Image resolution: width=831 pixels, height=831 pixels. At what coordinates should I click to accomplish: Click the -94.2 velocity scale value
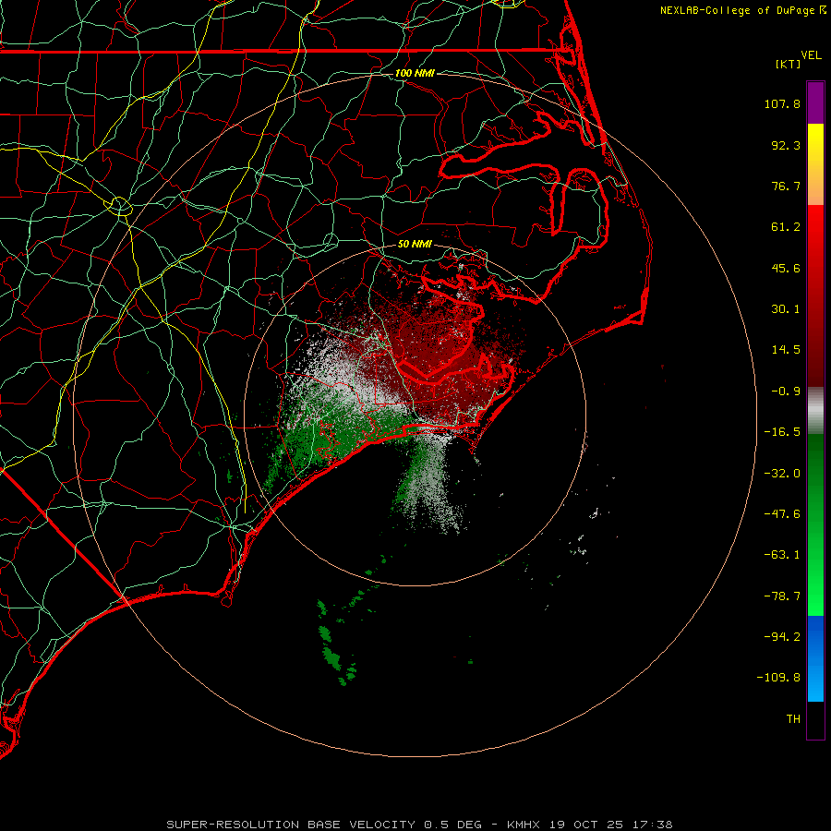(x=782, y=637)
